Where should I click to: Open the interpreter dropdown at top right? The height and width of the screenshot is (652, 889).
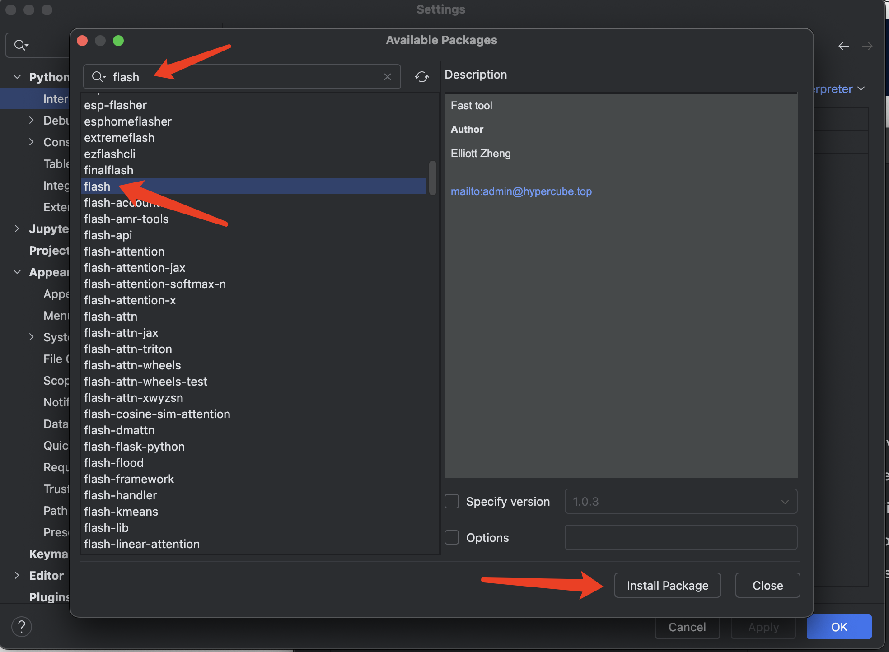click(x=861, y=89)
